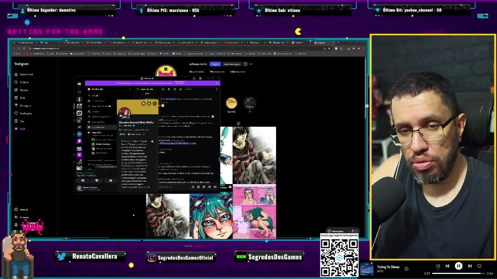Add role plus button in profile popup

pos(144,134)
